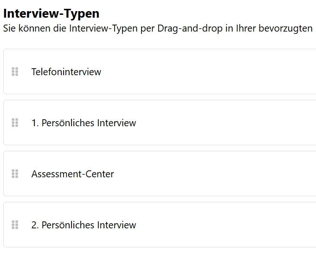Click the Telefoninterview label text
316x265 pixels.
(x=66, y=72)
